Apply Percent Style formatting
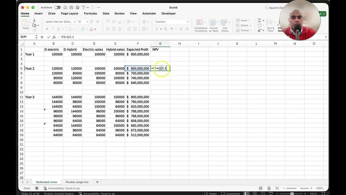The height and width of the screenshot is (195, 346). tap(165, 29)
